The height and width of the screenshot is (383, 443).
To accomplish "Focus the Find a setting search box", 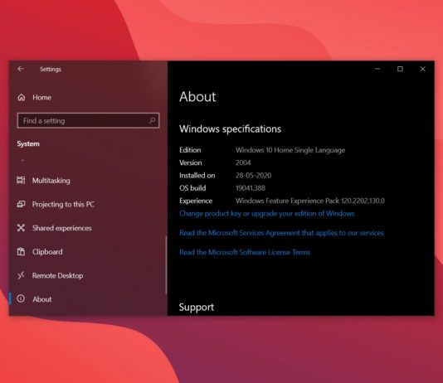I will [x=88, y=120].
